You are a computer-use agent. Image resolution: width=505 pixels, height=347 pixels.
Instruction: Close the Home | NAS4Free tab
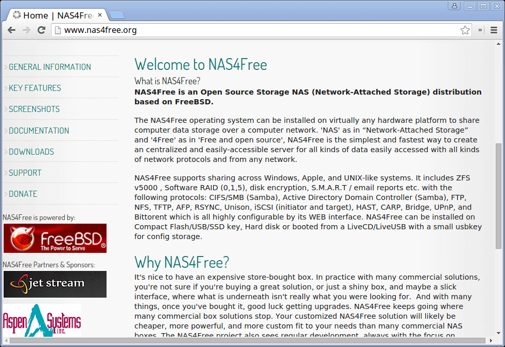(x=100, y=15)
